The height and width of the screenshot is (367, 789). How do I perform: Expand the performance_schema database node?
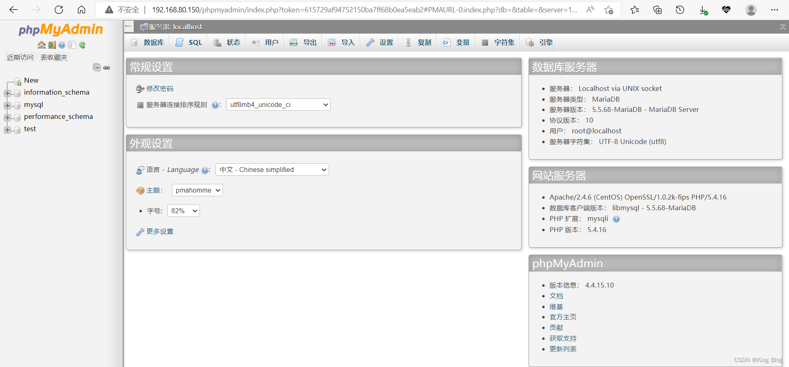click(x=7, y=118)
